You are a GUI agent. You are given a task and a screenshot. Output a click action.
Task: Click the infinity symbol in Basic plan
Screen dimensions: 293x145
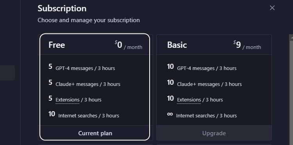coord(170,114)
